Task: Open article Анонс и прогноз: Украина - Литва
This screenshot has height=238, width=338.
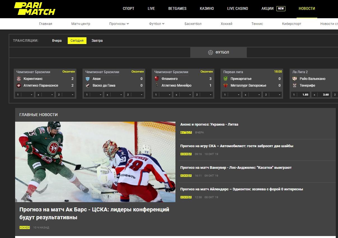Action: 209,124
